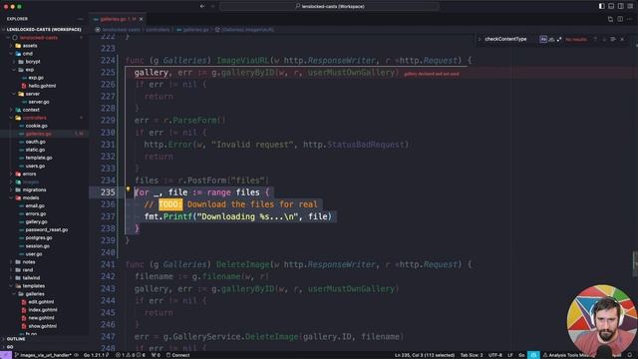Expand the tailwind folder
638x359 pixels.
click(x=31, y=277)
